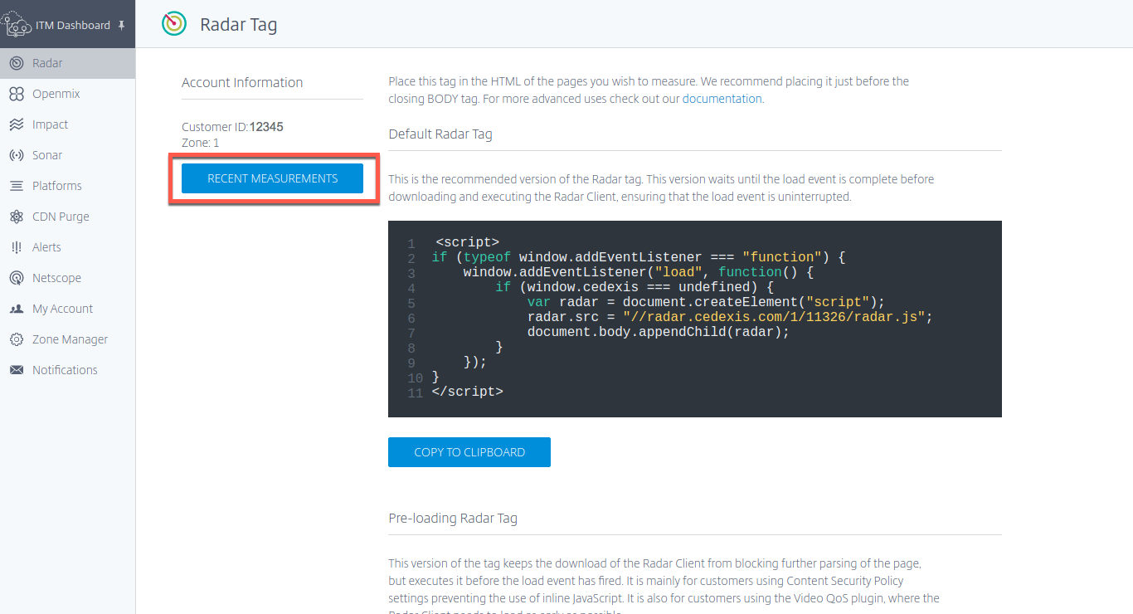Image resolution: width=1133 pixels, height=614 pixels.
Task: Open the Alerts section
Action: (67, 247)
